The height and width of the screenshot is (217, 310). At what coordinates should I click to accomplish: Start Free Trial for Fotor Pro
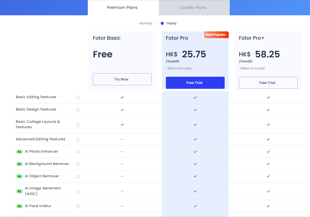[x=195, y=83]
